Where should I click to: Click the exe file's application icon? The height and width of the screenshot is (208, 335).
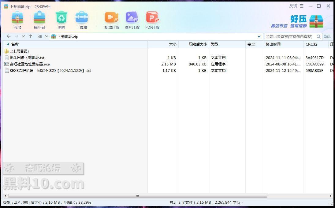pyautogui.click(x=7, y=64)
